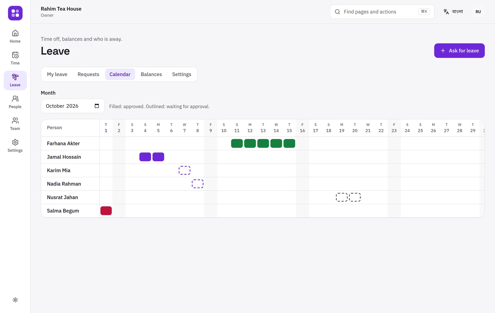Click Farhana Akter's green leave block on 15
495x313 pixels.
pos(289,144)
